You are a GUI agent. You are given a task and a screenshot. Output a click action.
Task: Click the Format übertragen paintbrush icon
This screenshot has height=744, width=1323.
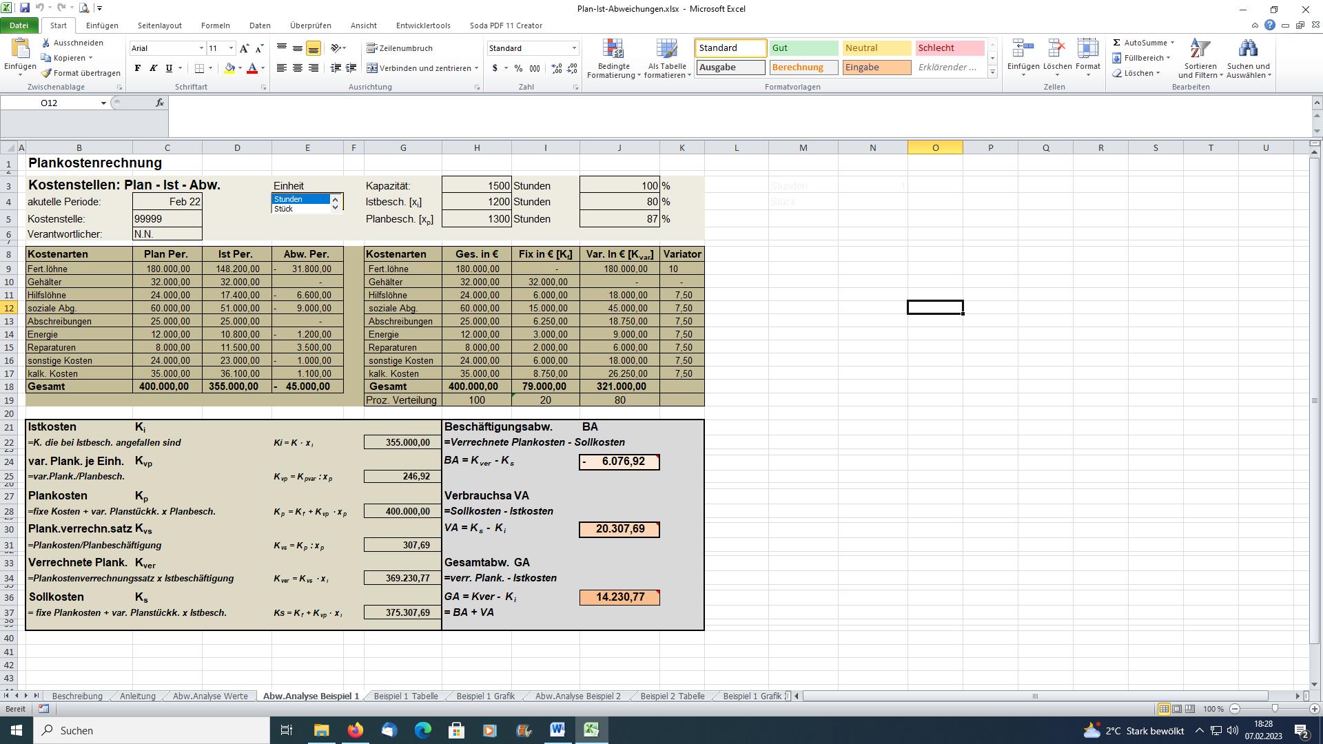coord(46,73)
